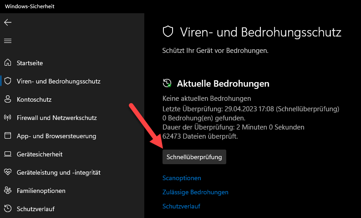Click the Startseite home icon
Screen dimensions: 361x218
click(x=8, y=63)
